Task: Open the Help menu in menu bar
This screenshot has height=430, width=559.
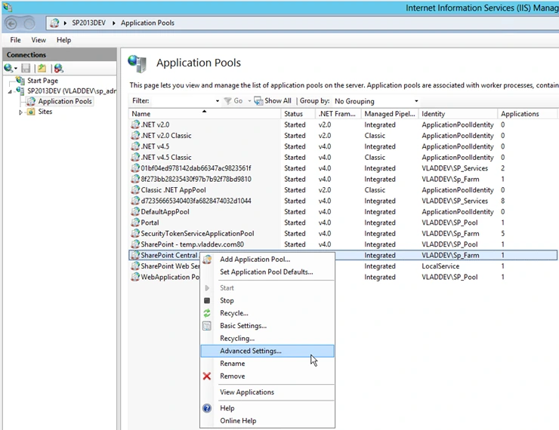Action: [x=63, y=40]
